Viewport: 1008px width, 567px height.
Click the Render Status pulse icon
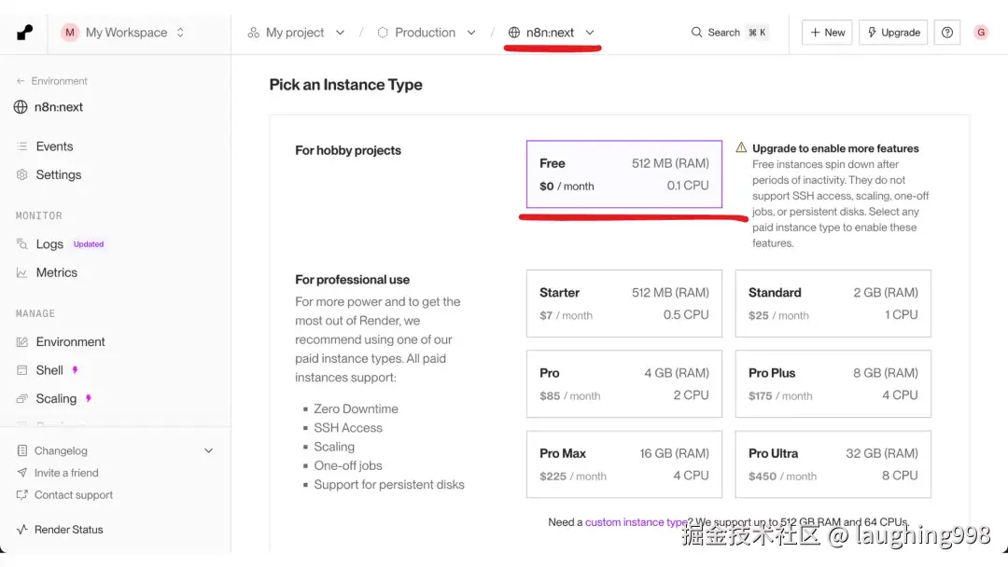(x=21, y=530)
